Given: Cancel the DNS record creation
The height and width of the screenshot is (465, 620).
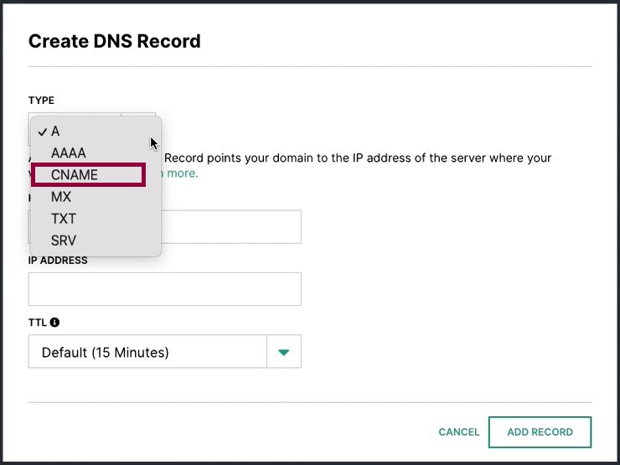Looking at the screenshot, I should click(x=458, y=431).
